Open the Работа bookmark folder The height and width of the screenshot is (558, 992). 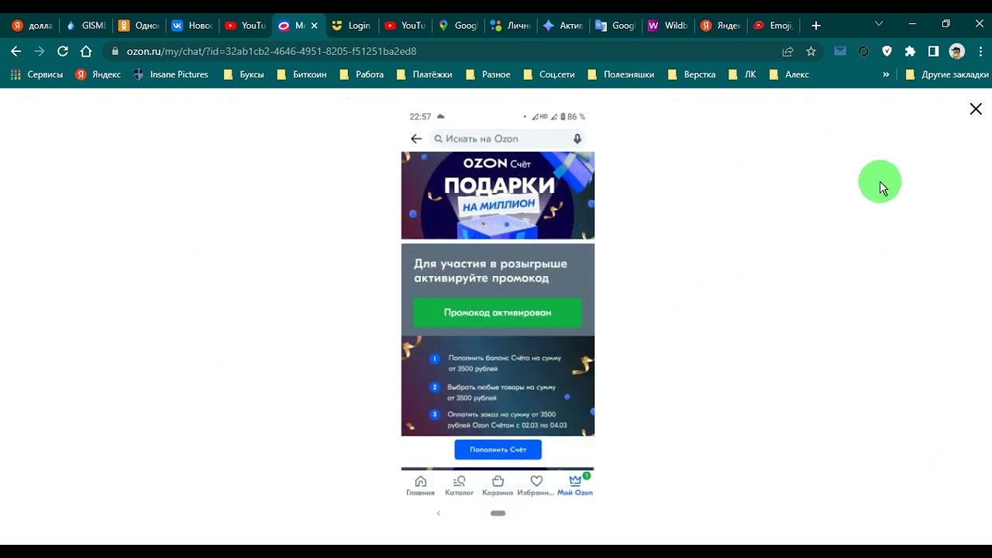[x=361, y=74]
